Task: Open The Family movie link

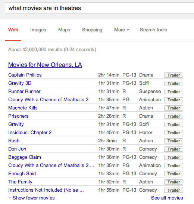Action: (20, 182)
